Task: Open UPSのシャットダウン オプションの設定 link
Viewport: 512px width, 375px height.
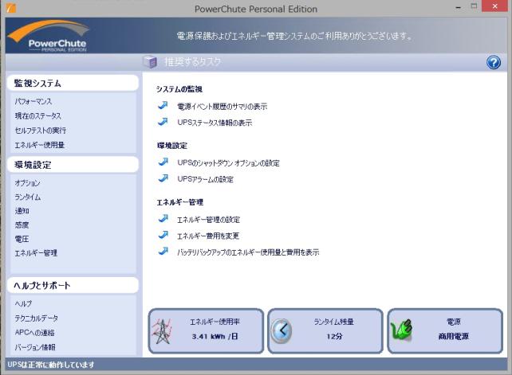Action: pos(228,163)
